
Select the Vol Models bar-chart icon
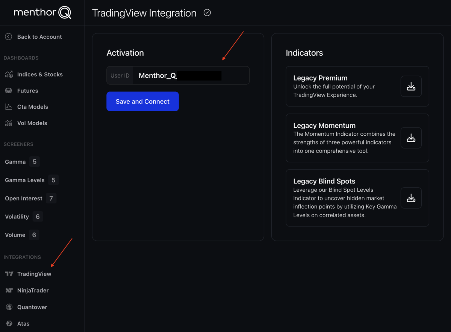coord(9,123)
